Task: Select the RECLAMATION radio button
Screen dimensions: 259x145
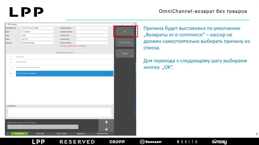Action: coord(11,62)
